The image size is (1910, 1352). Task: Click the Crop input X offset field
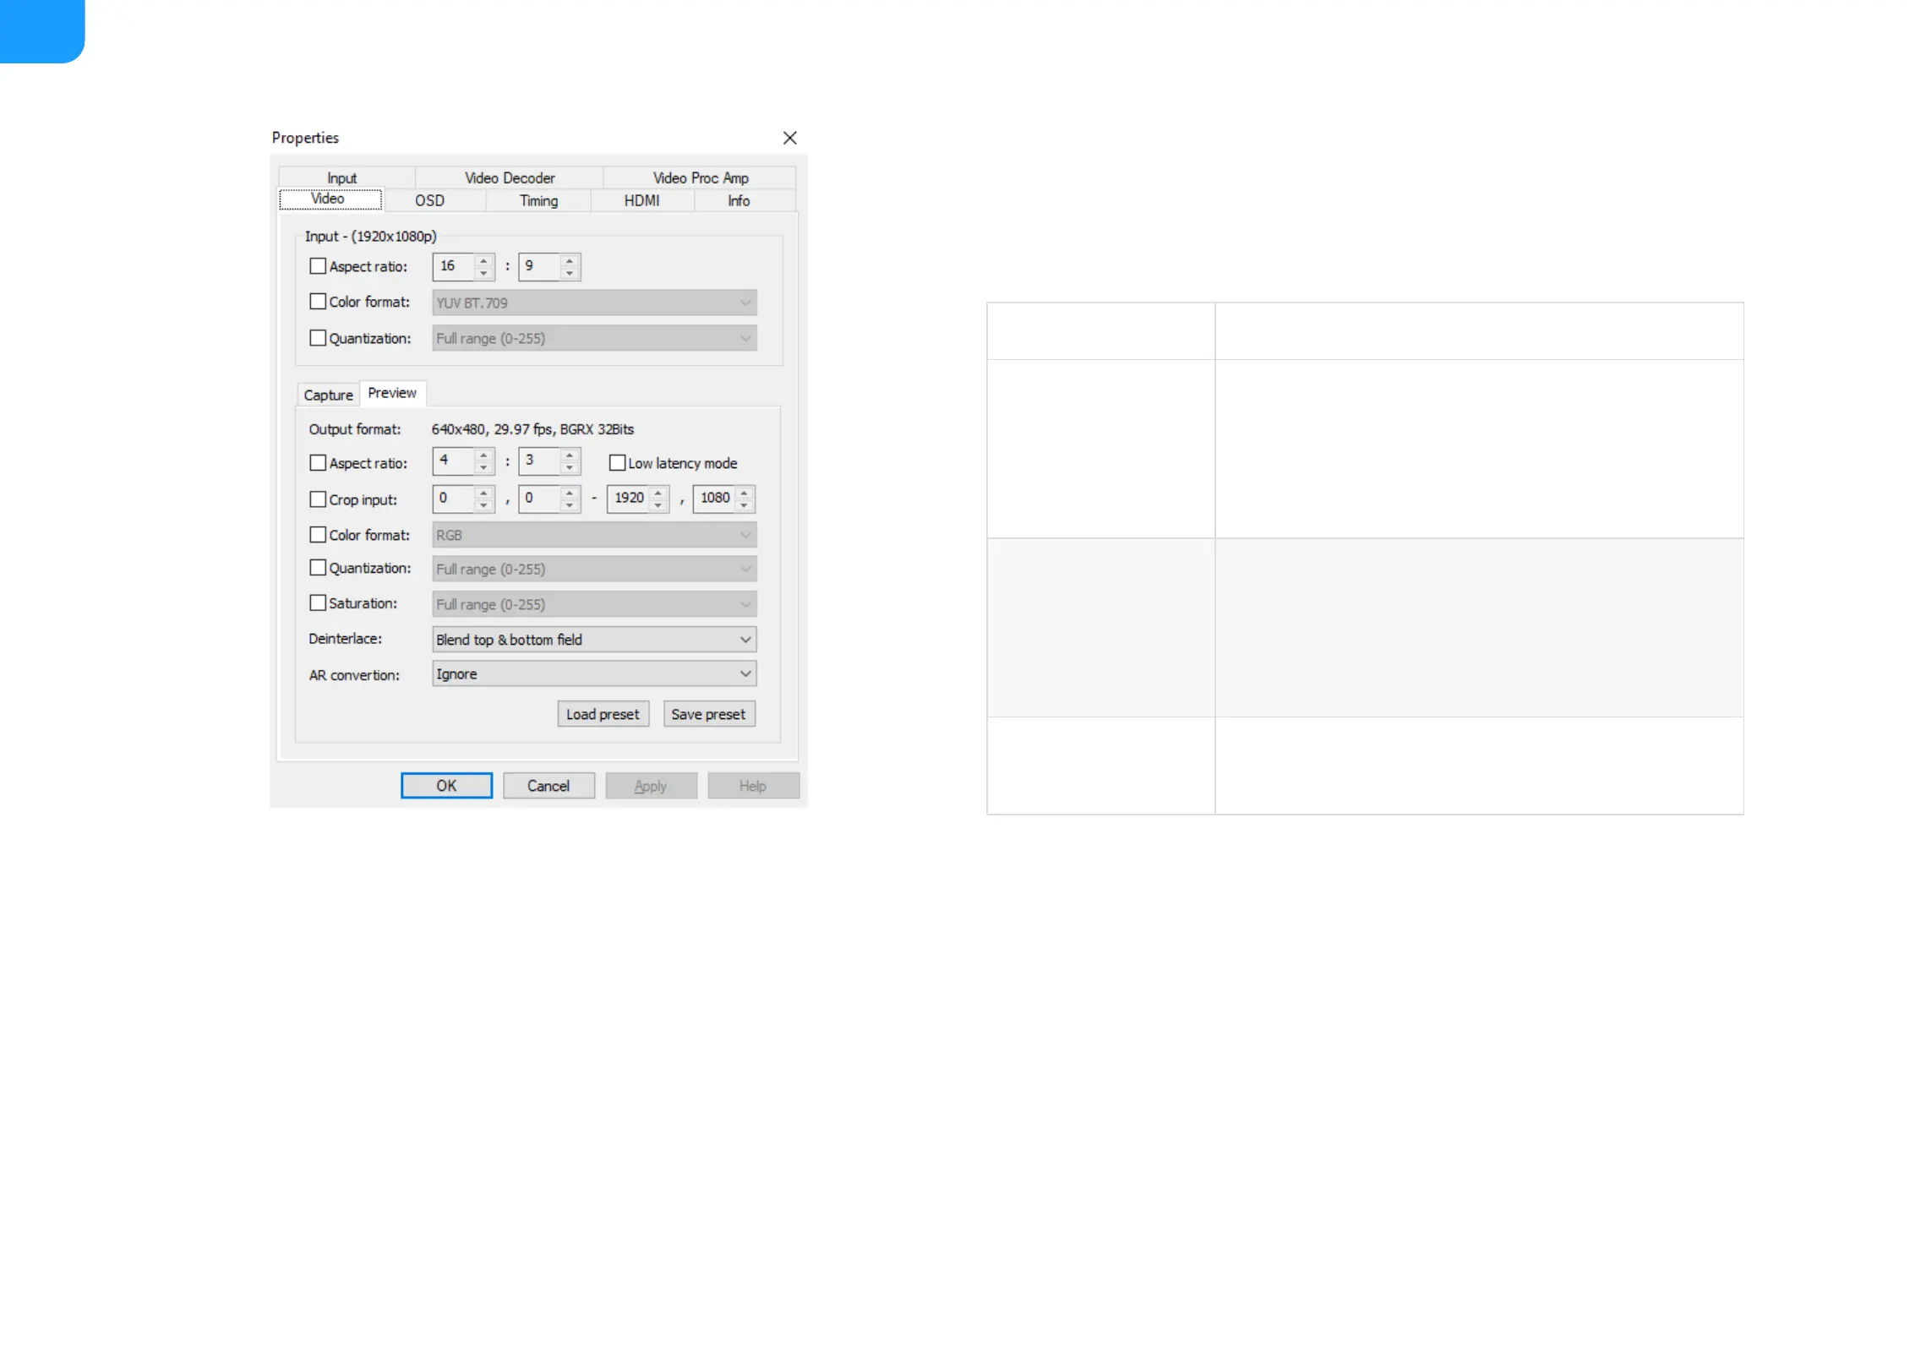pyautogui.click(x=454, y=499)
